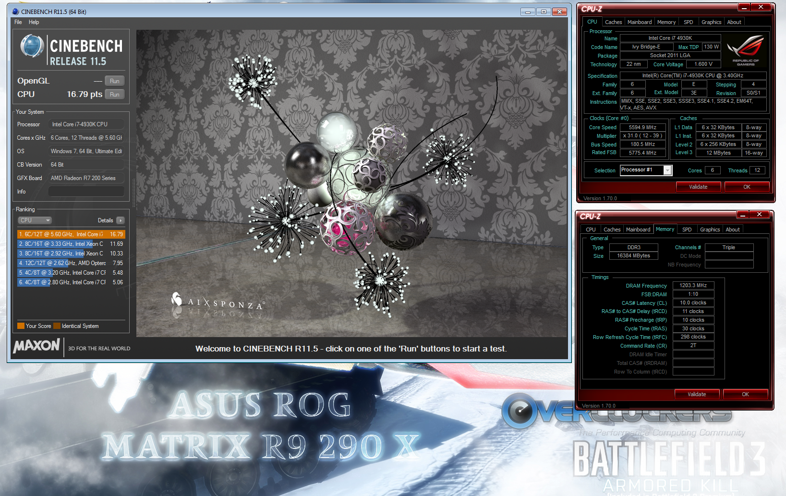Open Graphics tab in upper CPU-Z window

tap(711, 22)
